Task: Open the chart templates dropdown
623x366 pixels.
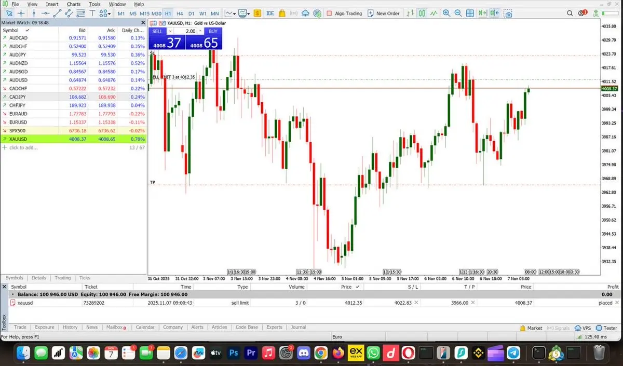Action: click(245, 13)
